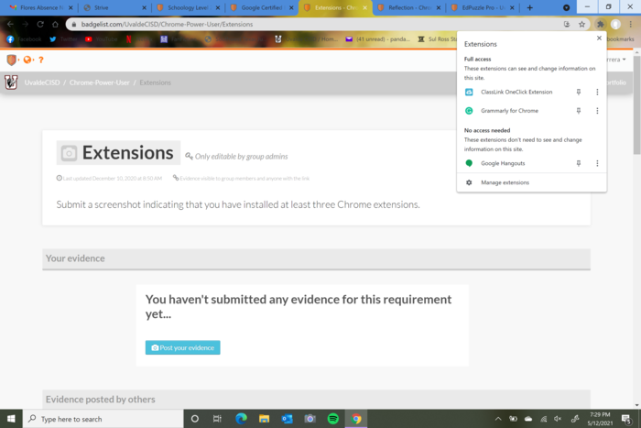Click the Post your evidence button
641x428 pixels.
pos(183,347)
